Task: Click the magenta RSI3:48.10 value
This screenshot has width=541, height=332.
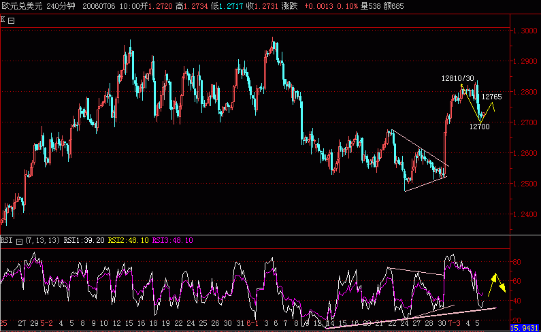Action: [x=172, y=240]
